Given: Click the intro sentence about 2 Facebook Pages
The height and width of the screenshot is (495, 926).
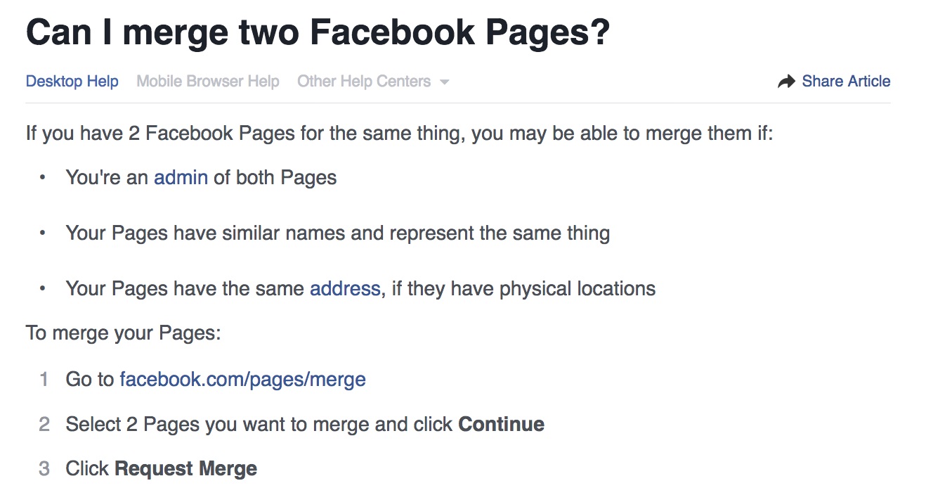Looking at the screenshot, I should [x=400, y=134].
